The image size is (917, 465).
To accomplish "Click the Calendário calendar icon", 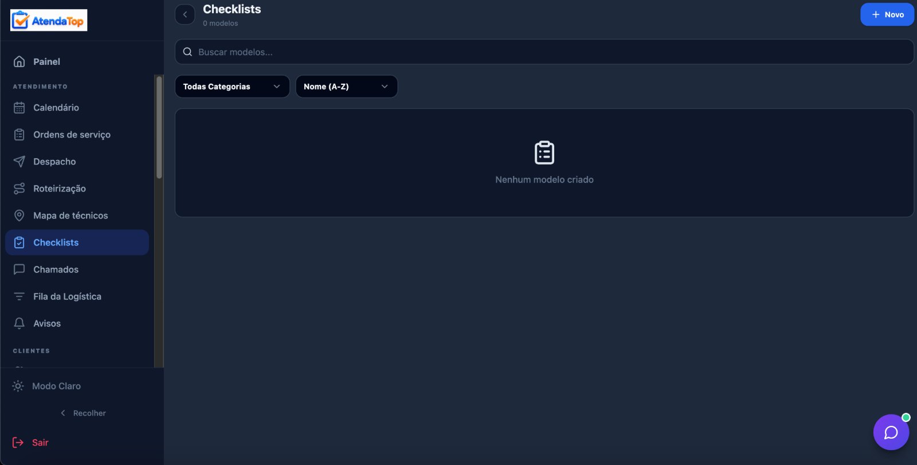I will [x=19, y=107].
